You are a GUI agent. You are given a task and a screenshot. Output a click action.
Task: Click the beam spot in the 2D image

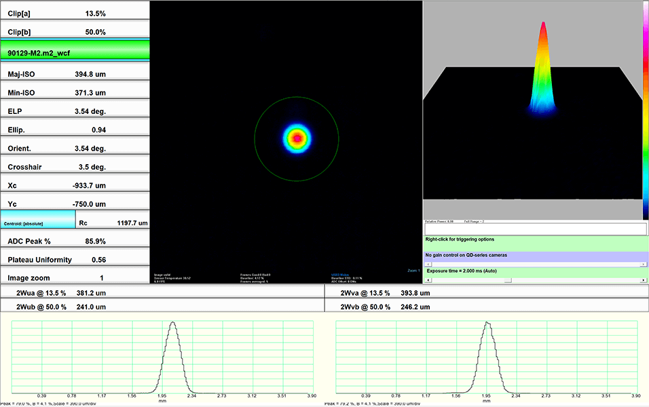click(x=296, y=138)
